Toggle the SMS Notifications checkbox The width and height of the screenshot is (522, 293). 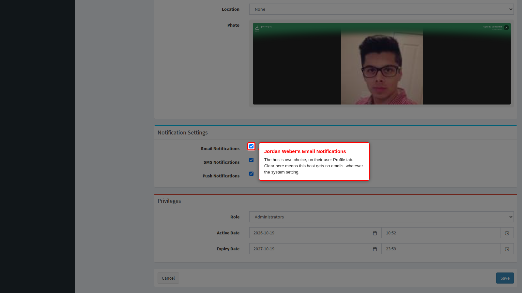(251, 160)
